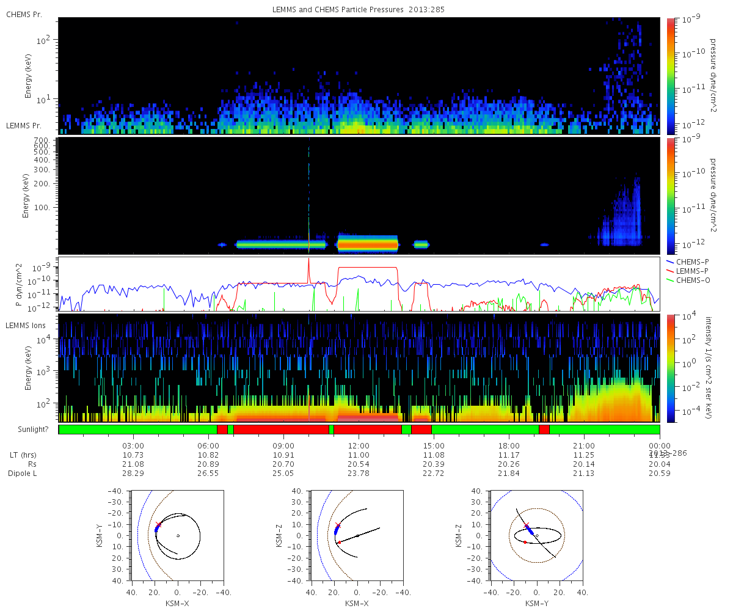Open the KSM-Y versus KSM-Z orbit plot
The image size is (733, 611).
click(536, 536)
